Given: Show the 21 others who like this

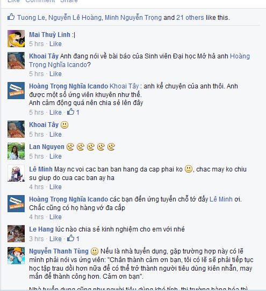Looking at the screenshot, I should point(190,18).
